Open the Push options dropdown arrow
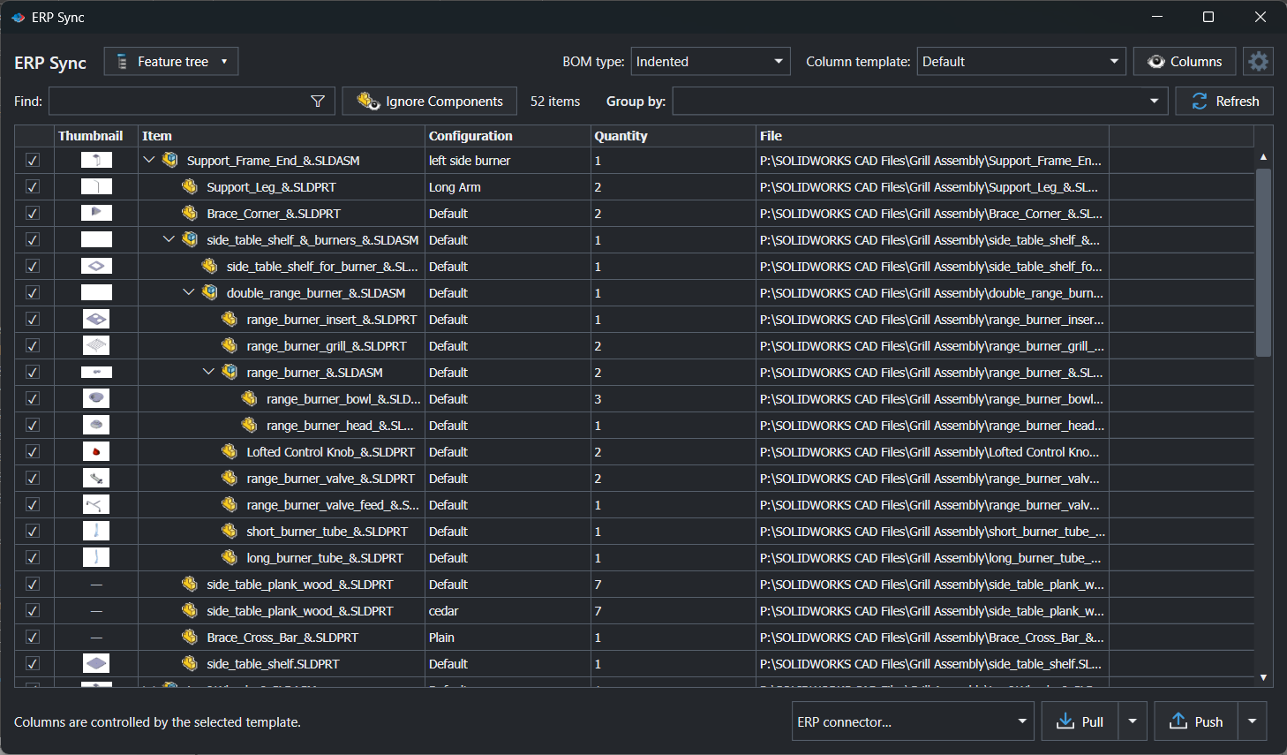 (x=1252, y=721)
